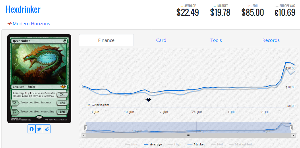The width and height of the screenshot is (300, 148).
Task: Click the Hexdrinker card image
Action: tap(39, 79)
